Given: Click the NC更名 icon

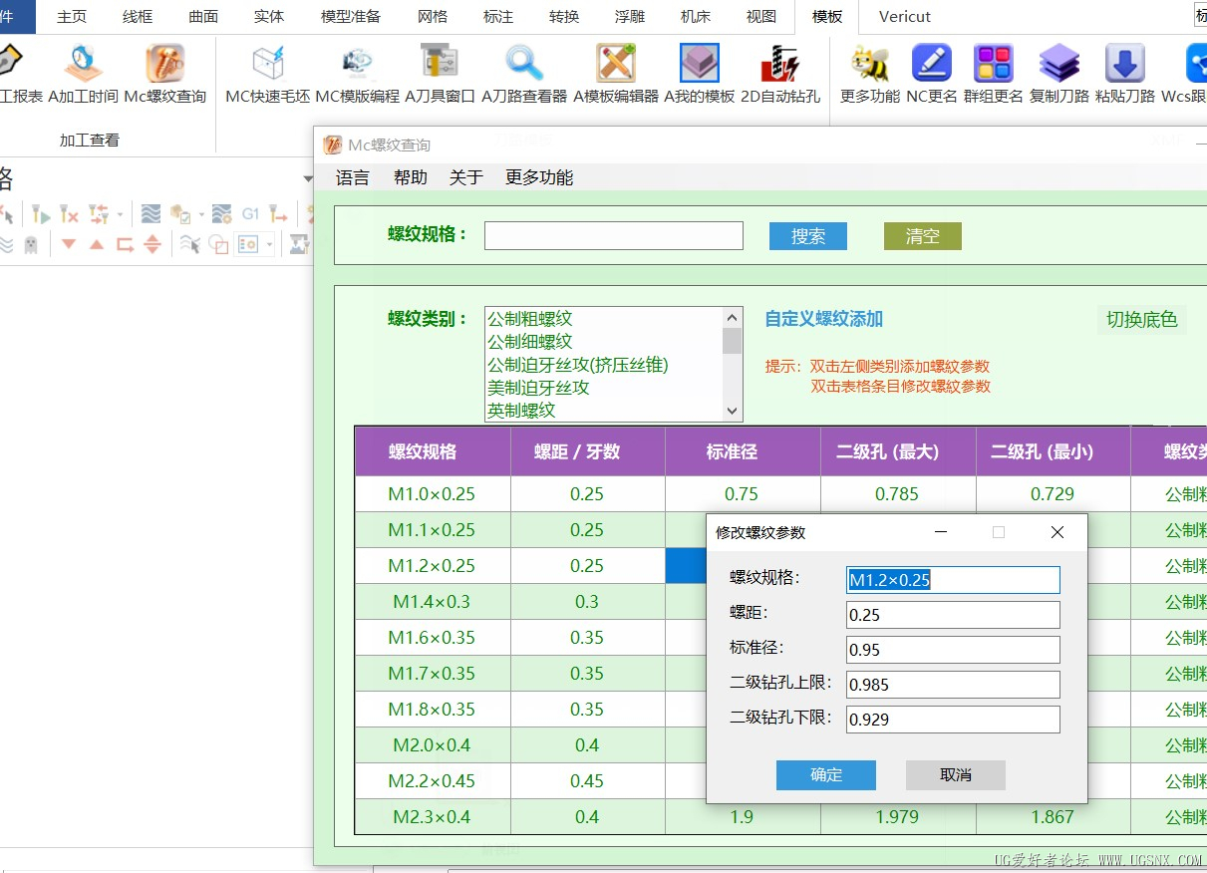Looking at the screenshot, I should [932, 64].
